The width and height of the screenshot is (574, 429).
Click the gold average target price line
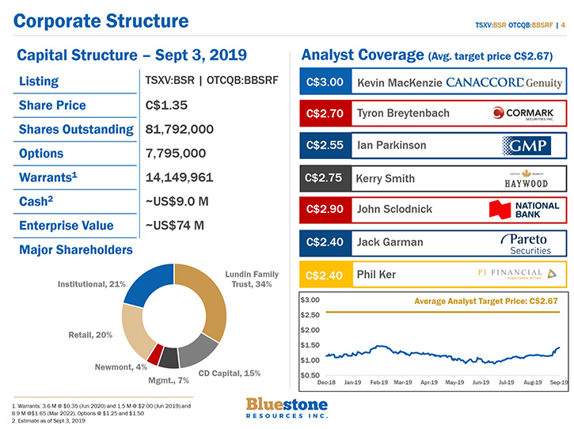tap(443, 312)
